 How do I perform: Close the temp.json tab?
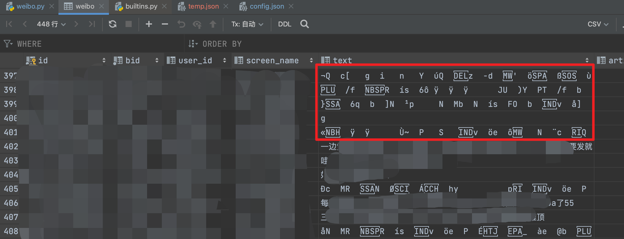[226, 6]
